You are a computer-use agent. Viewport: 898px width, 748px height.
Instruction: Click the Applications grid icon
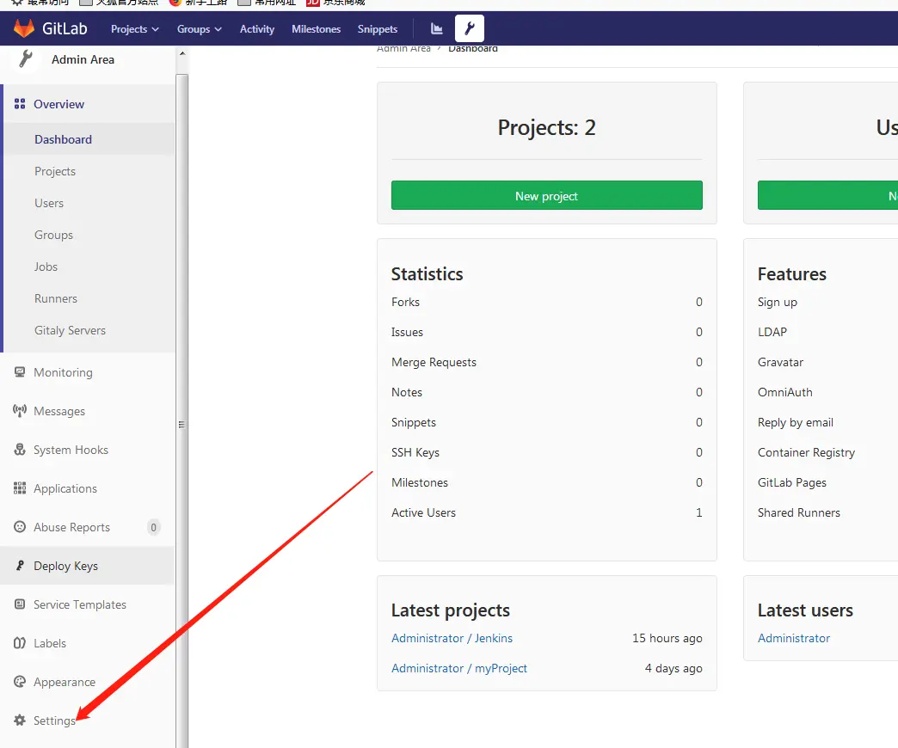pyautogui.click(x=20, y=488)
